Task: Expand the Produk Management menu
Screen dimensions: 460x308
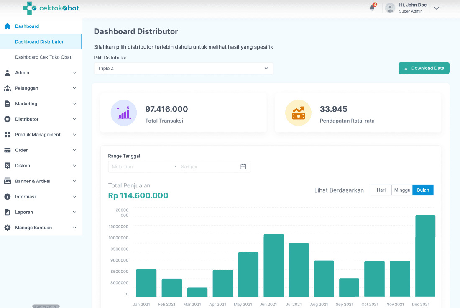Action: pyautogui.click(x=40, y=135)
